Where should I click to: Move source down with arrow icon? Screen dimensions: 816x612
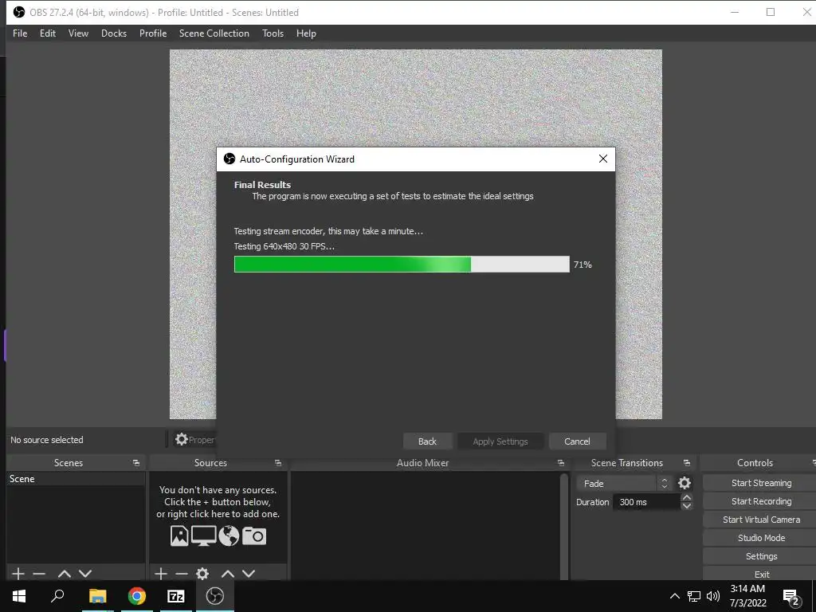click(249, 574)
